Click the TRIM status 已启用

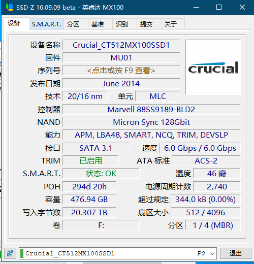(x=90, y=160)
